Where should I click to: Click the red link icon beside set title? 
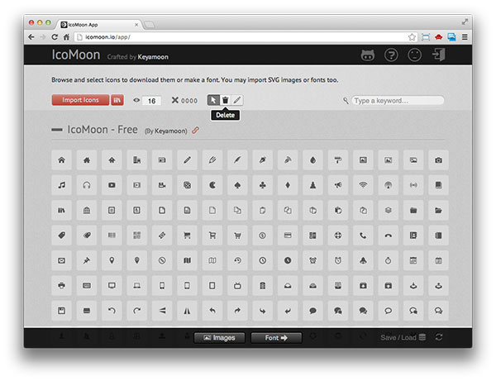(x=195, y=130)
